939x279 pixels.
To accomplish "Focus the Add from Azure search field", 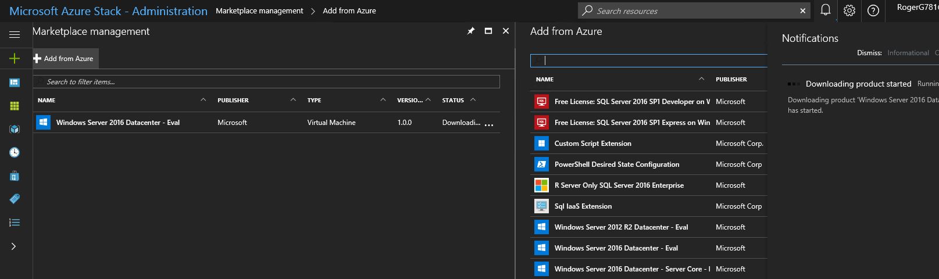I will [x=649, y=60].
